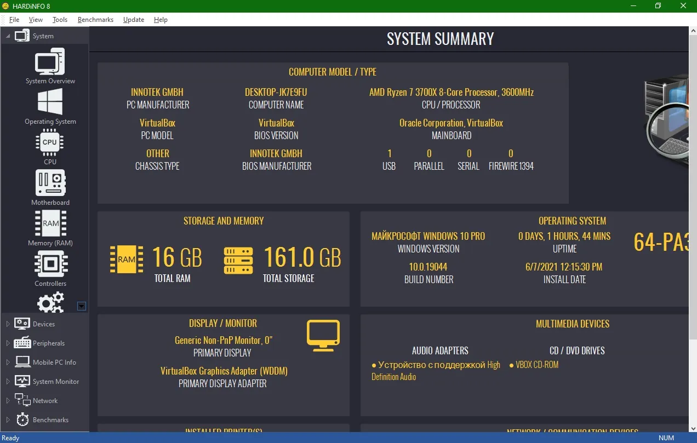Select the Operating System Windows icon
The image size is (697, 443).
(50, 102)
